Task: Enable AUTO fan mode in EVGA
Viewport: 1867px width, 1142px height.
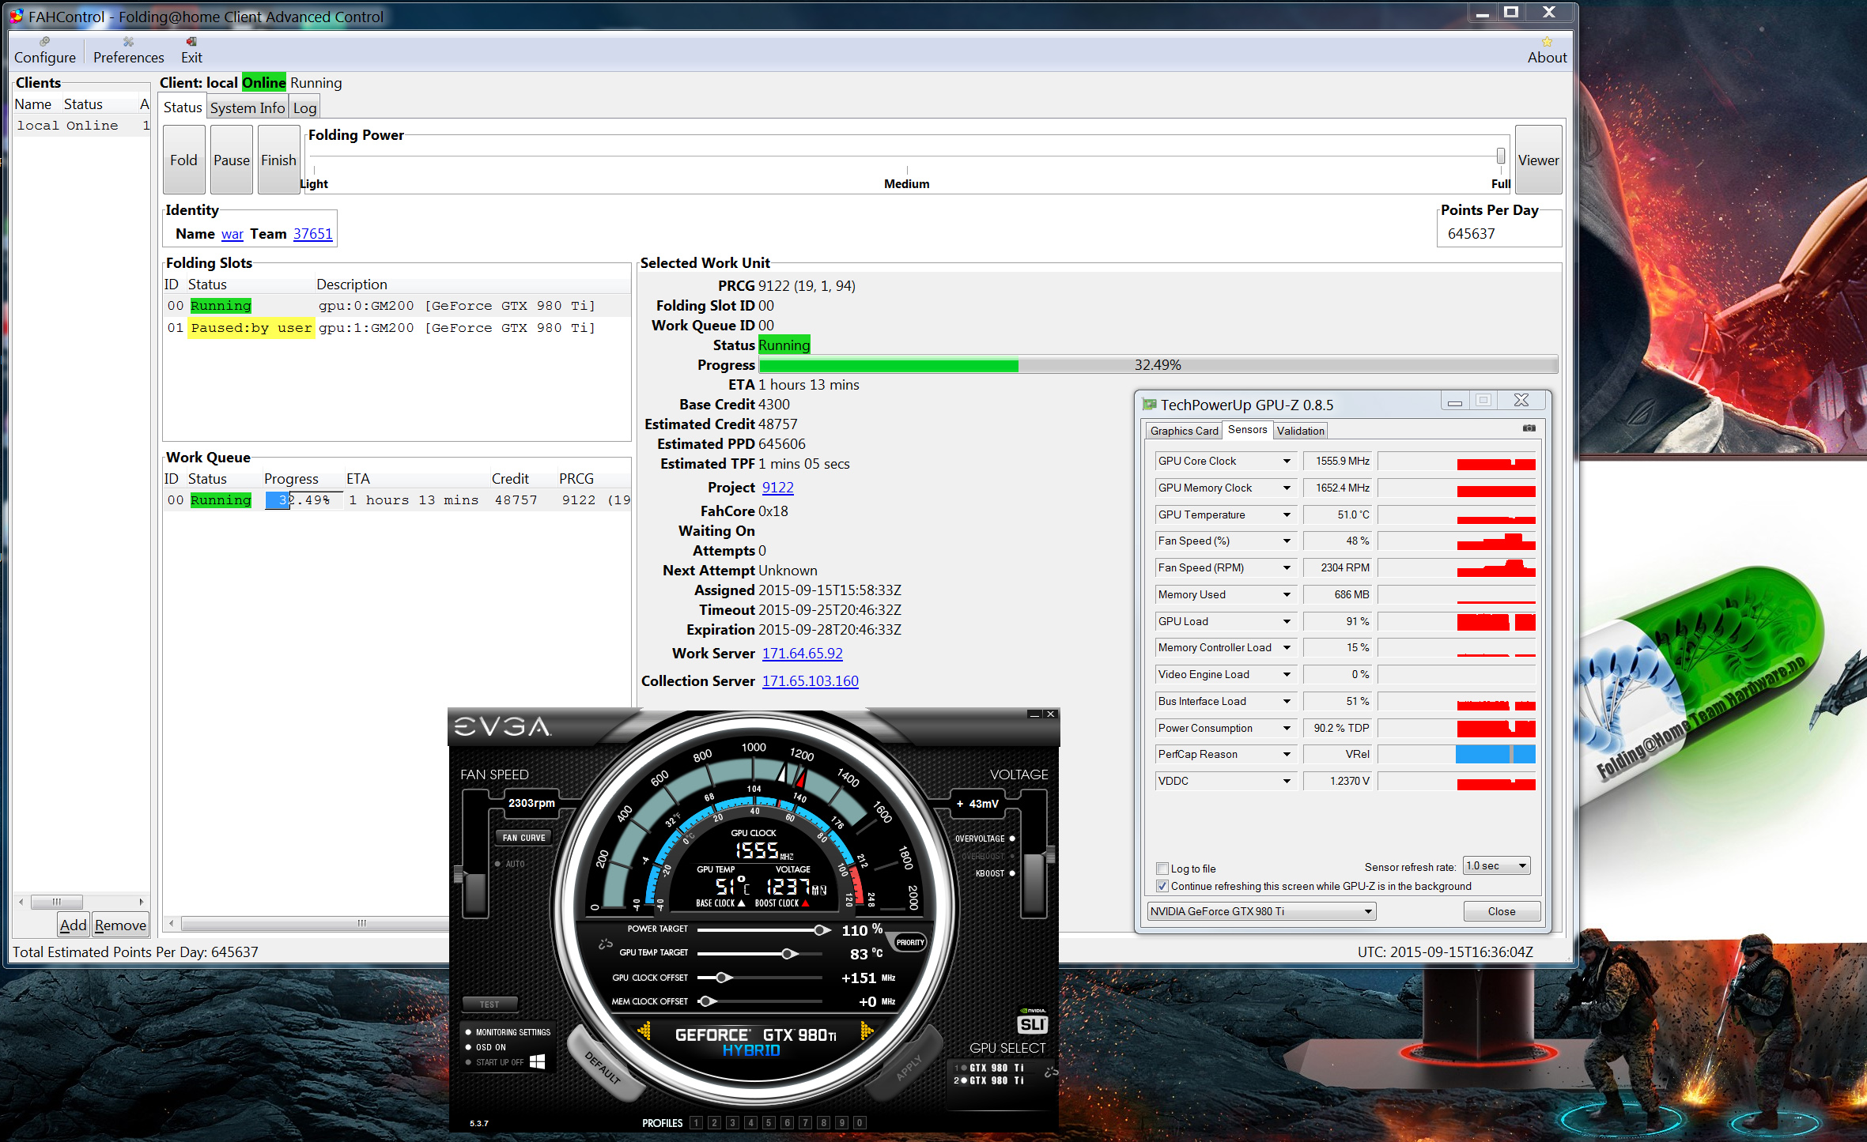Action: coord(498,864)
